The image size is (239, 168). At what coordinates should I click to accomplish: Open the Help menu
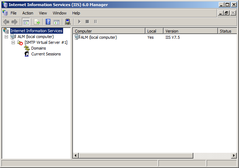[x=76, y=13]
